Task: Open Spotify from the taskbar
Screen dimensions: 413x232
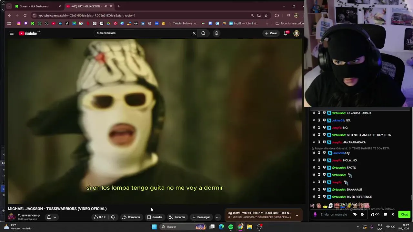Action: tap(231, 227)
